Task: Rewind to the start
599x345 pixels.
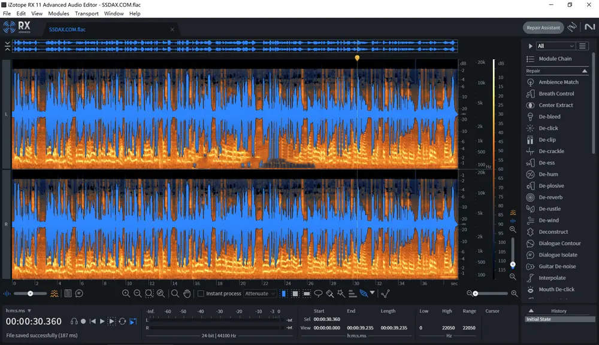Action: [92, 321]
